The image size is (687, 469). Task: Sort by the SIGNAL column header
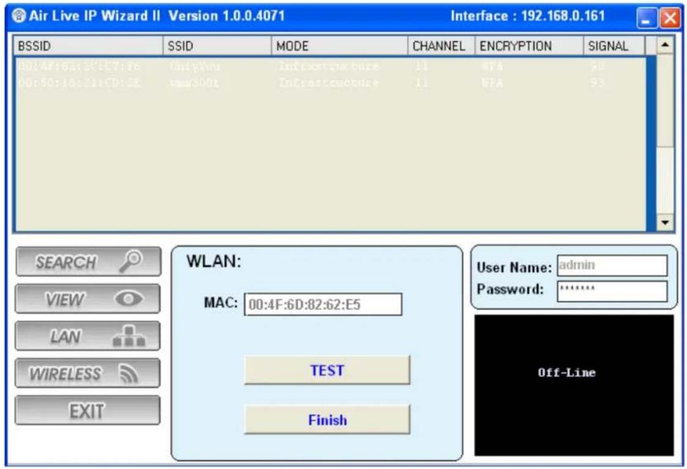click(x=614, y=46)
